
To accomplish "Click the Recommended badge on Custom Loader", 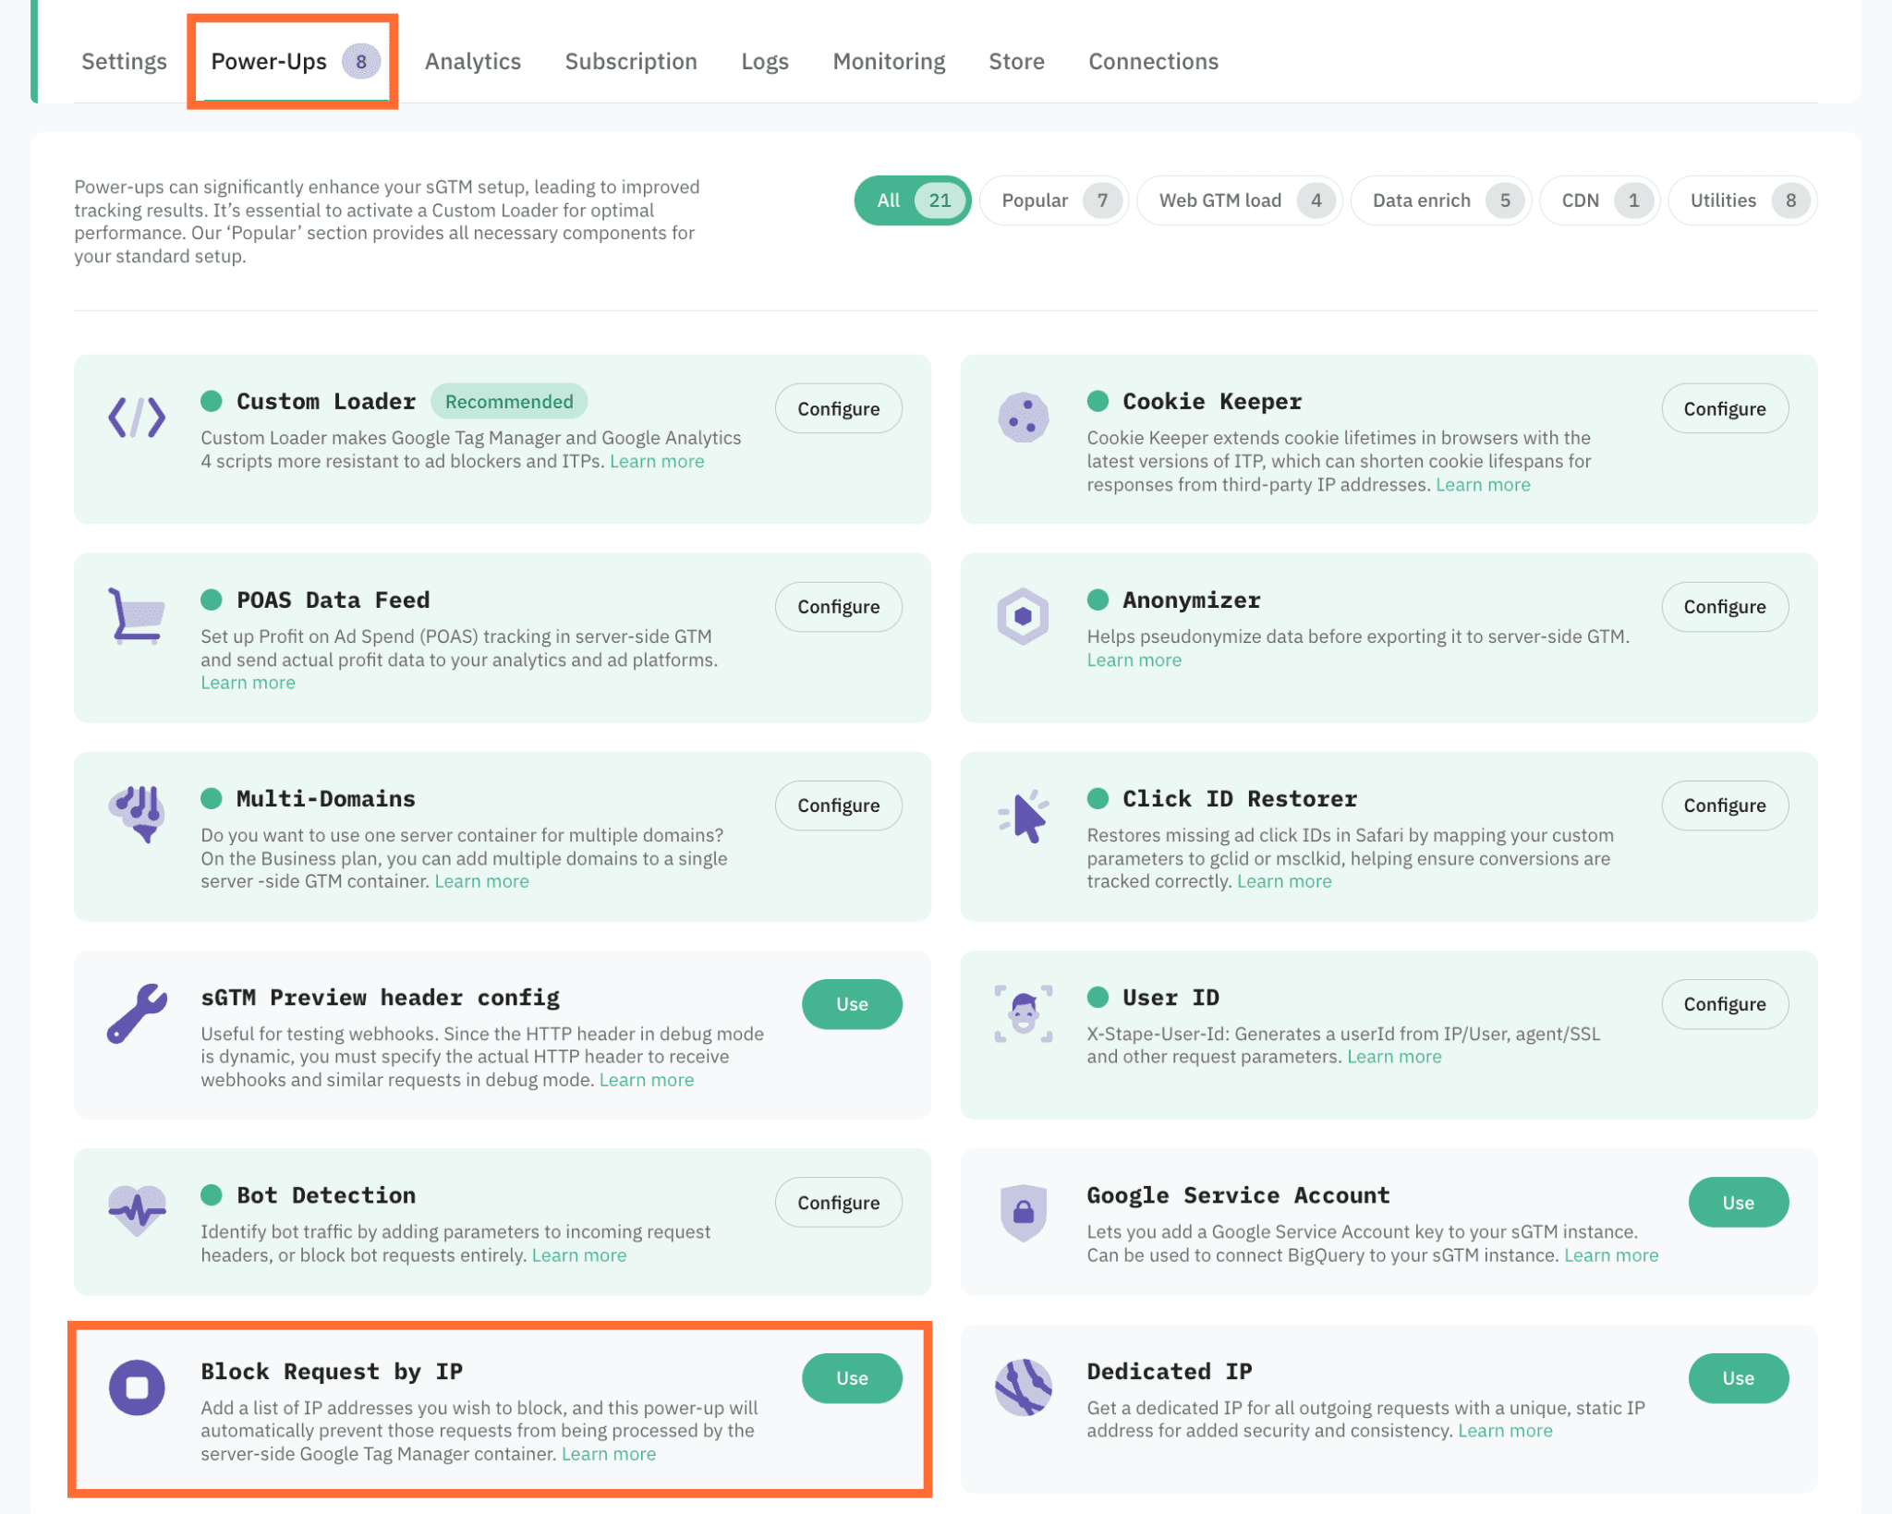I will click(509, 401).
